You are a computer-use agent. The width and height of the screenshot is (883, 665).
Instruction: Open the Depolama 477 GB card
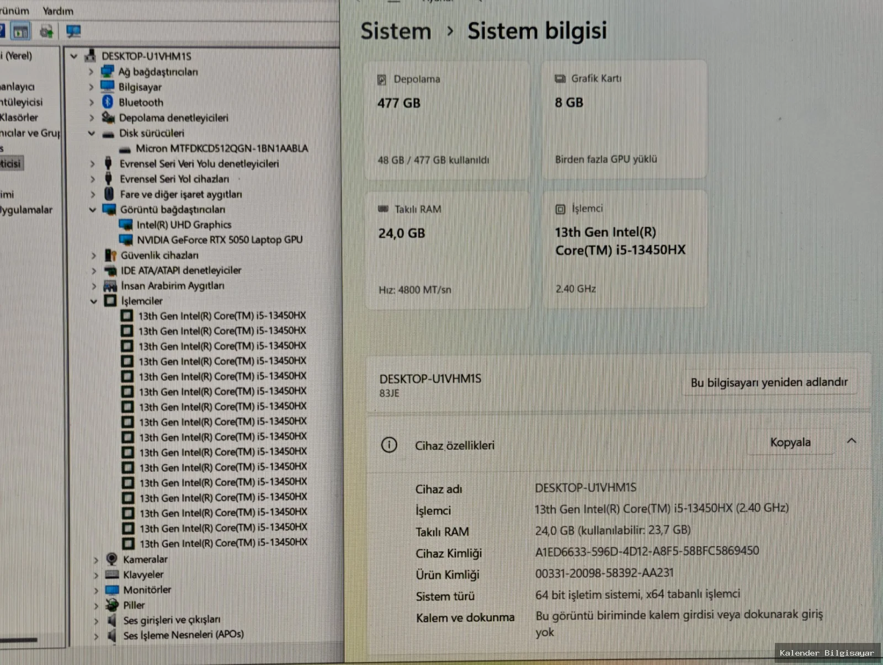447,120
